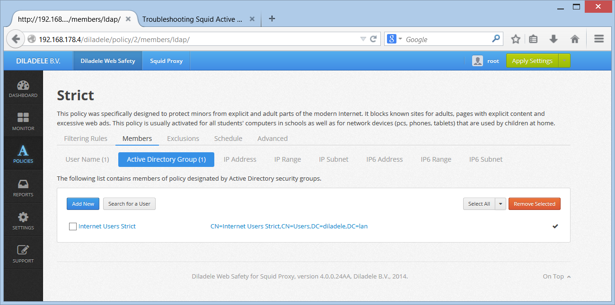Open the Dashboard sidebar icon
Viewport: 615px width, 305px height.
pos(23,89)
